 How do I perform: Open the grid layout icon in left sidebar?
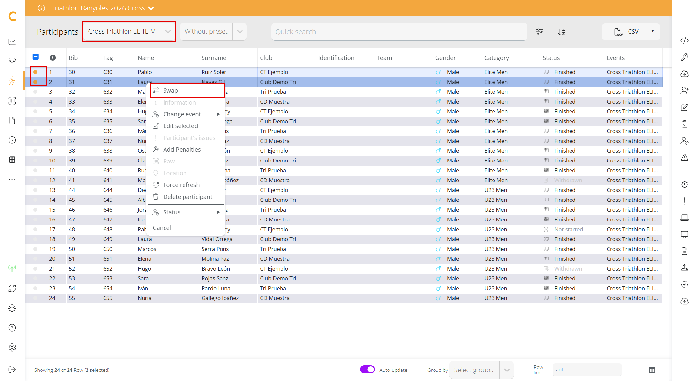click(12, 160)
